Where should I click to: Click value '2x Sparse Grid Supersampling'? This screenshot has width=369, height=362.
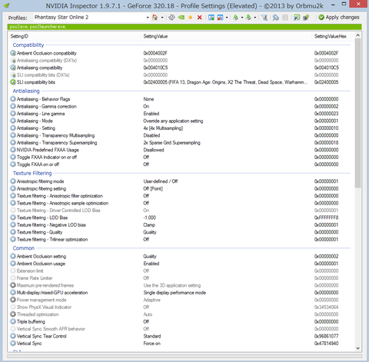[171, 143]
